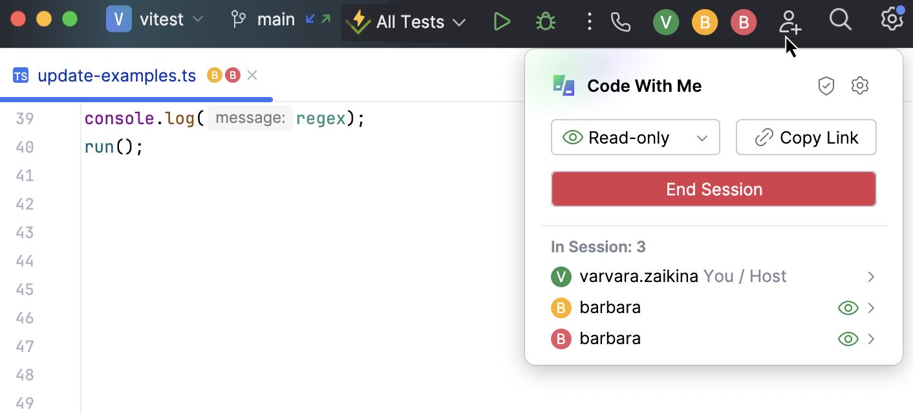Open IDE settings gear in title bar
Image resolution: width=913 pixels, height=414 pixels.
892,19
